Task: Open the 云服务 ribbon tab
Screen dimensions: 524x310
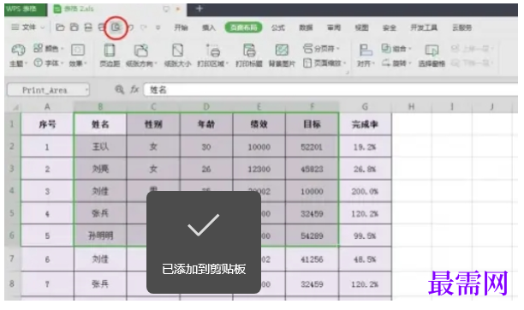Action: pos(462,27)
